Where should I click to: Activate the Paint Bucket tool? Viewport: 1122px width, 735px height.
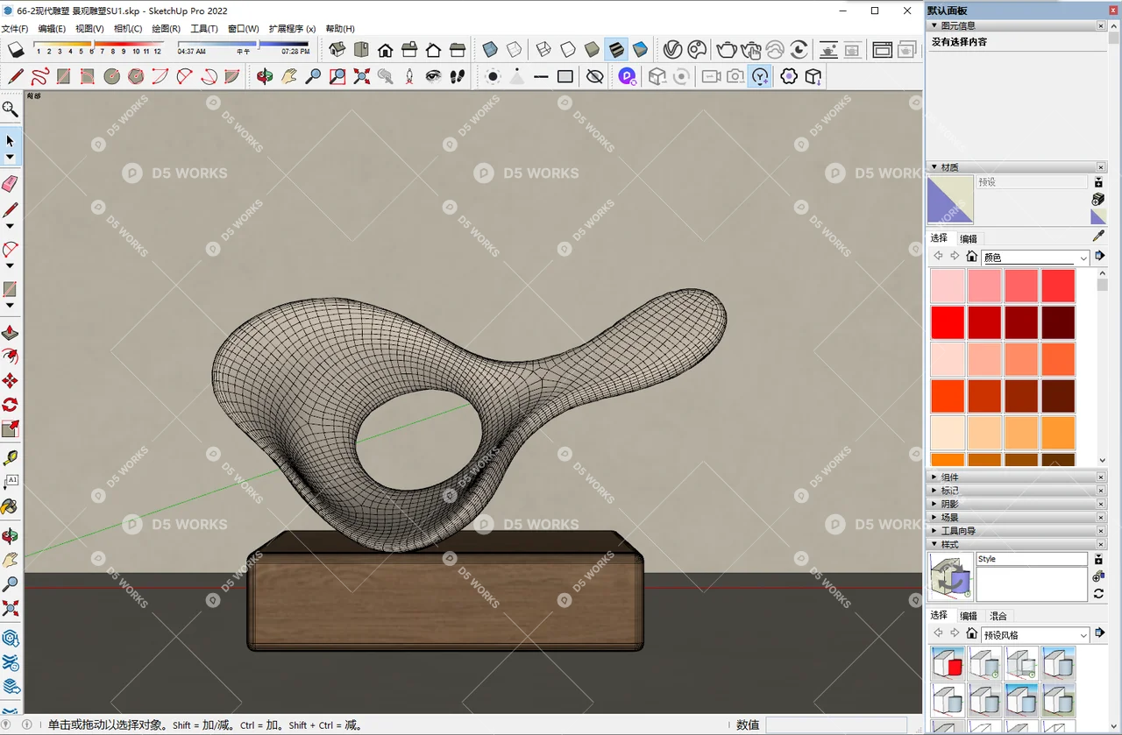pyautogui.click(x=11, y=506)
